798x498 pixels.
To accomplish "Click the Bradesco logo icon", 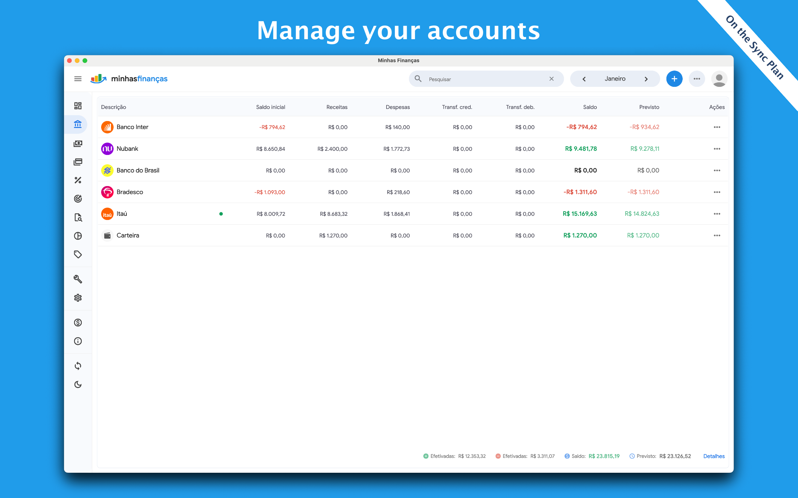I will (107, 192).
